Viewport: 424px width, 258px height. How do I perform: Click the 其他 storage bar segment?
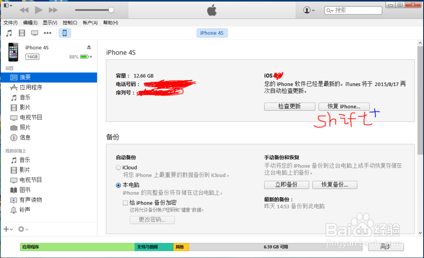pos(181,247)
